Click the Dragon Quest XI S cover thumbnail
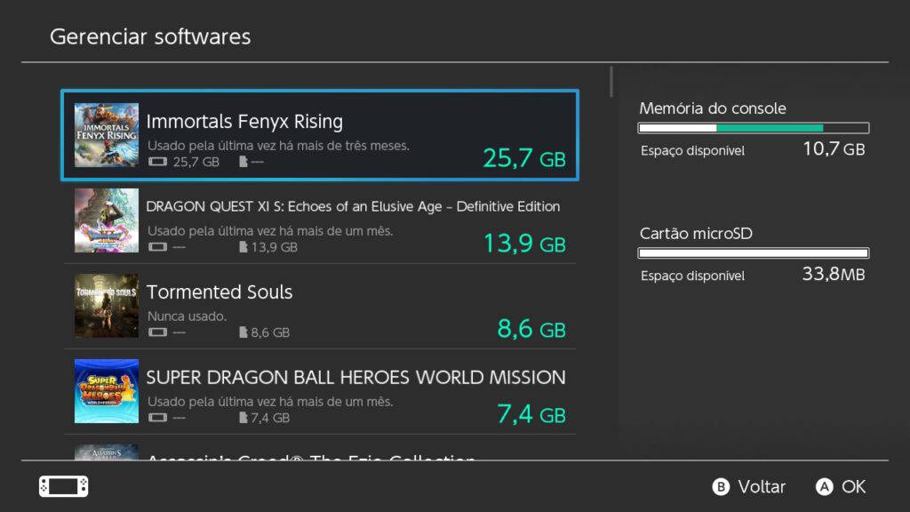This screenshot has height=512, width=910. (x=107, y=220)
